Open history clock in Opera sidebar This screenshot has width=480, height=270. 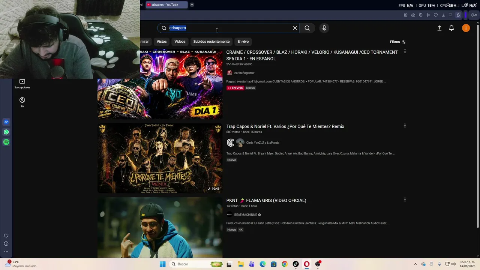click(6, 244)
